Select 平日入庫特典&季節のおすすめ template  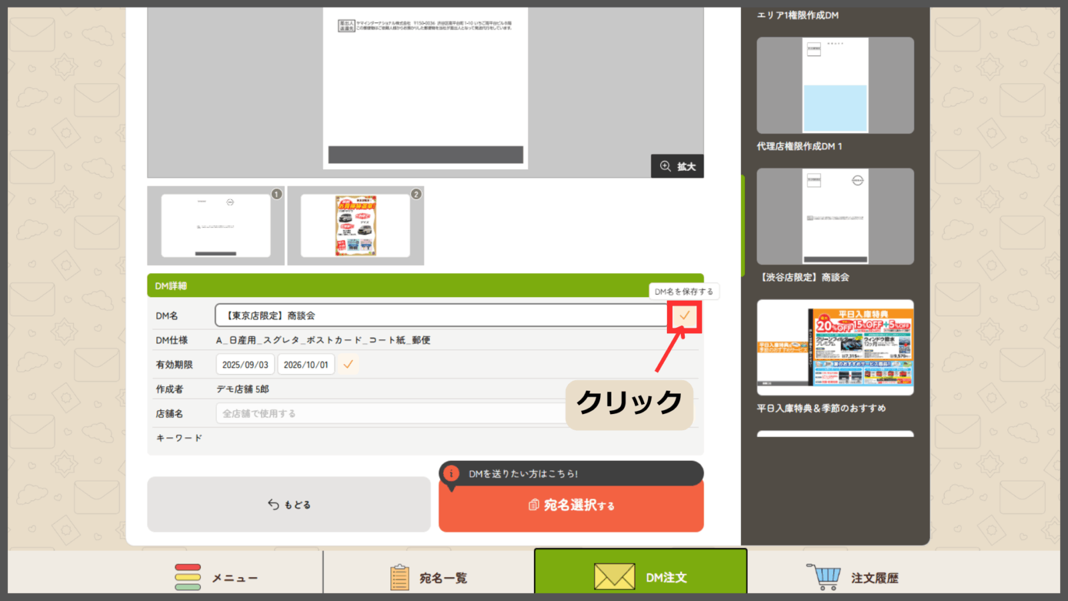(835, 347)
